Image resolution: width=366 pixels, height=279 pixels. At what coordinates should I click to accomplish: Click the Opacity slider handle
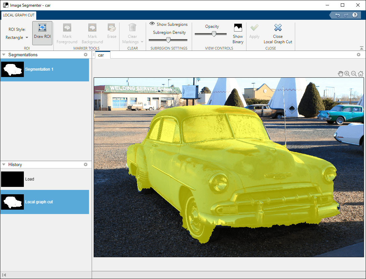click(214, 34)
